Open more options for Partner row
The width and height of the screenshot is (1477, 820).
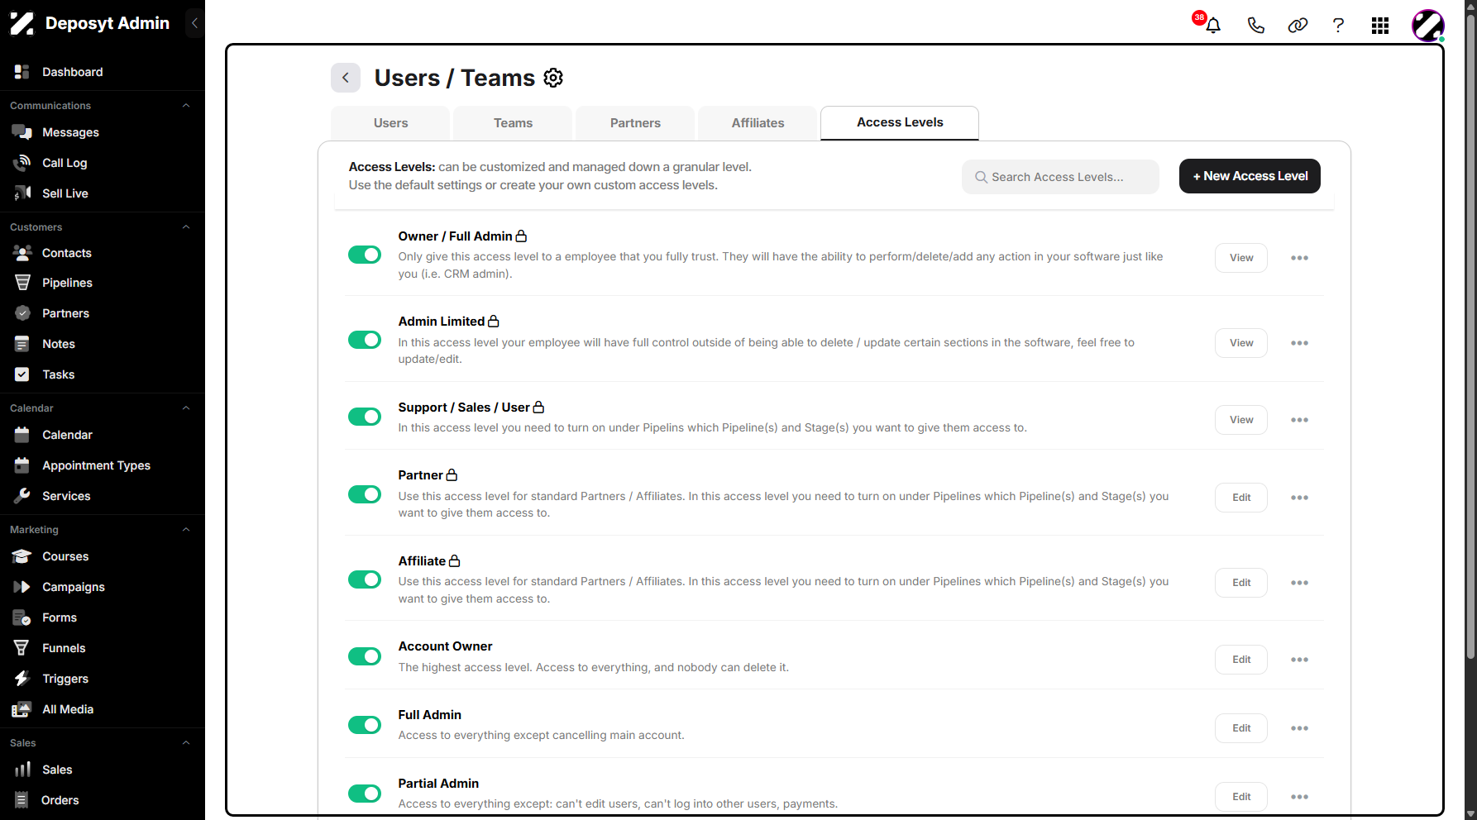pos(1299,498)
